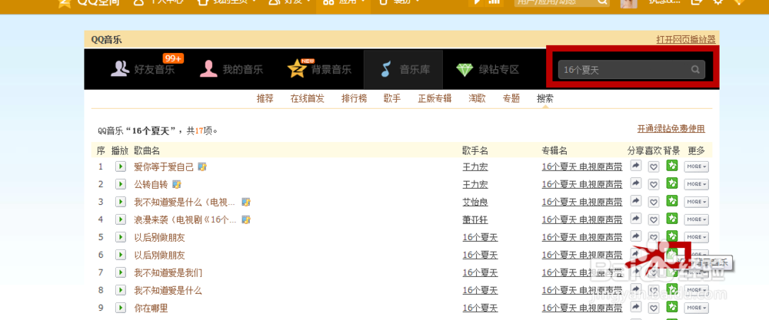This screenshot has width=769, height=320.
Task: Set row 3 艾怡良 song as background music
Action: point(672,201)
